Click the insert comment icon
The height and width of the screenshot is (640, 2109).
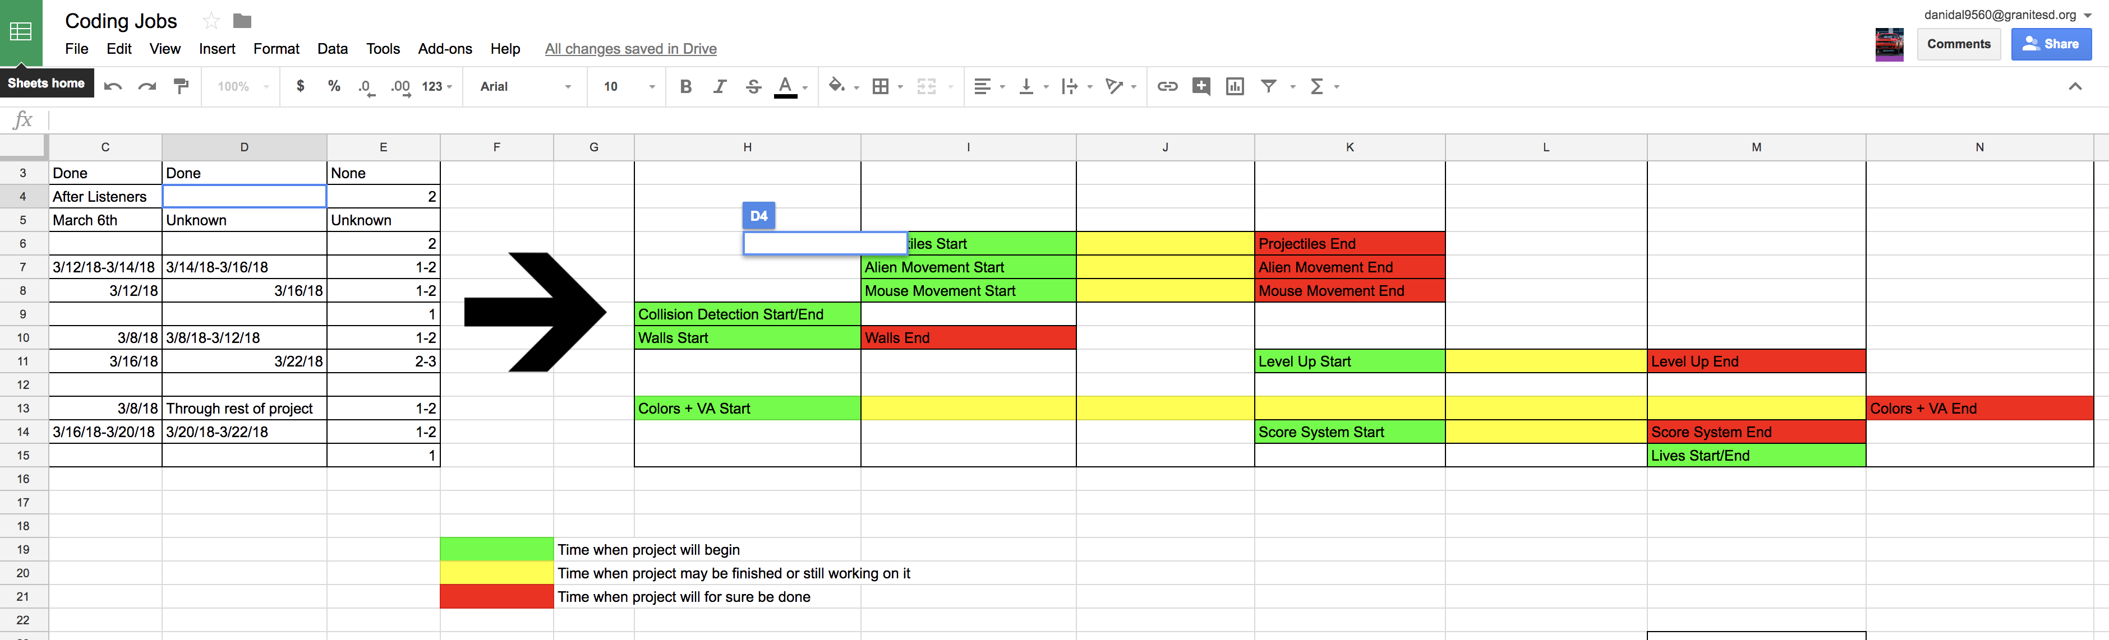(1201, 87)
